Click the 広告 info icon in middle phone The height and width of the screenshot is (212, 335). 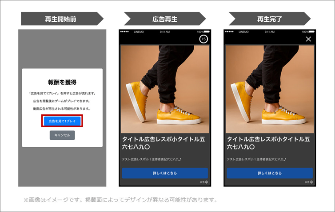(207, 182)
